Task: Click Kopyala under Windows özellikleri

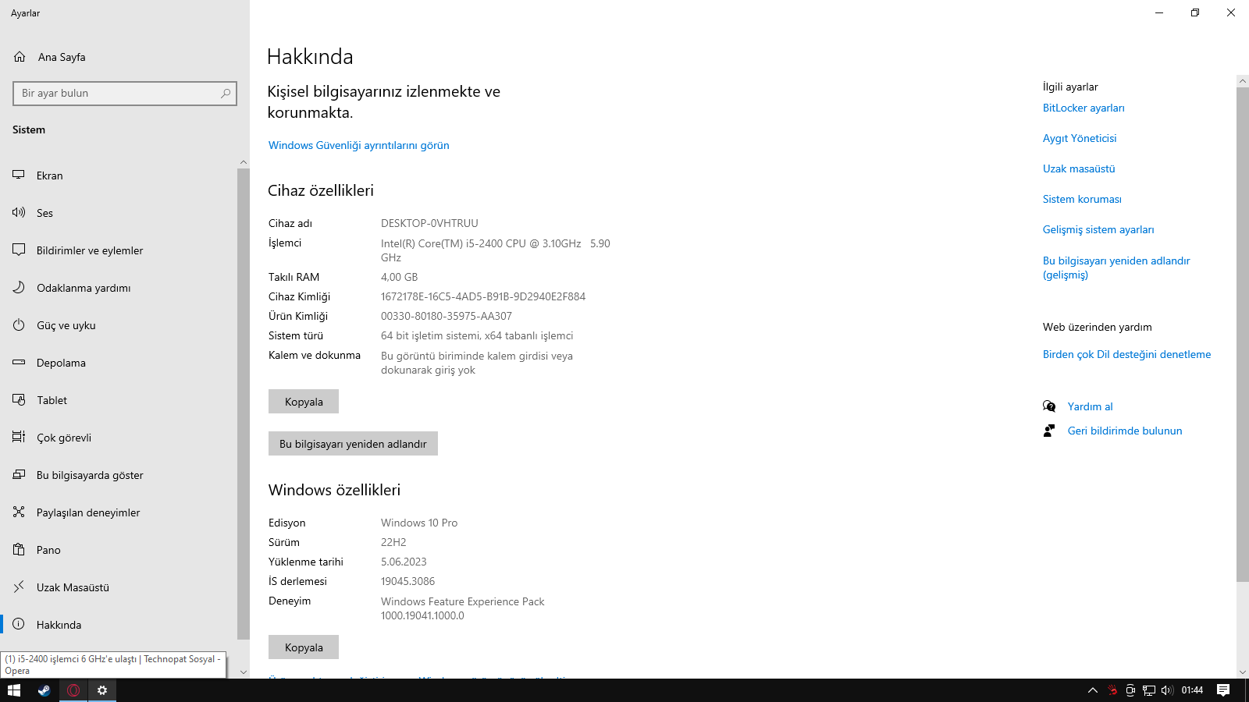Action: coord(304,647)
